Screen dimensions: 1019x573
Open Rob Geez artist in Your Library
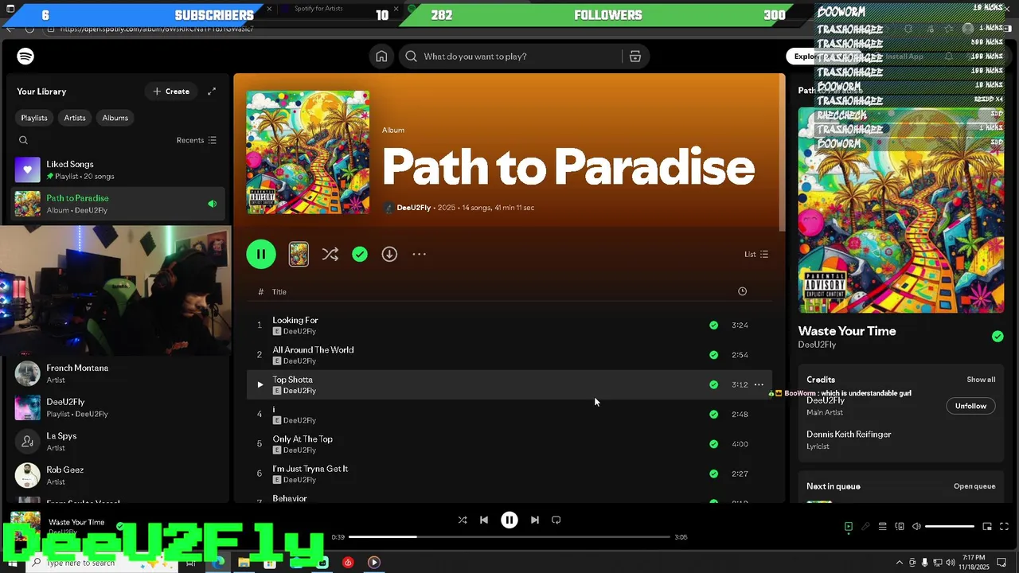119,475
